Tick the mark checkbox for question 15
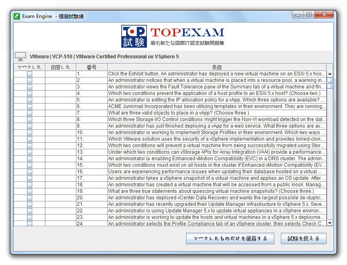Viewport: 347px width, 265px height. tap(29, 166)
